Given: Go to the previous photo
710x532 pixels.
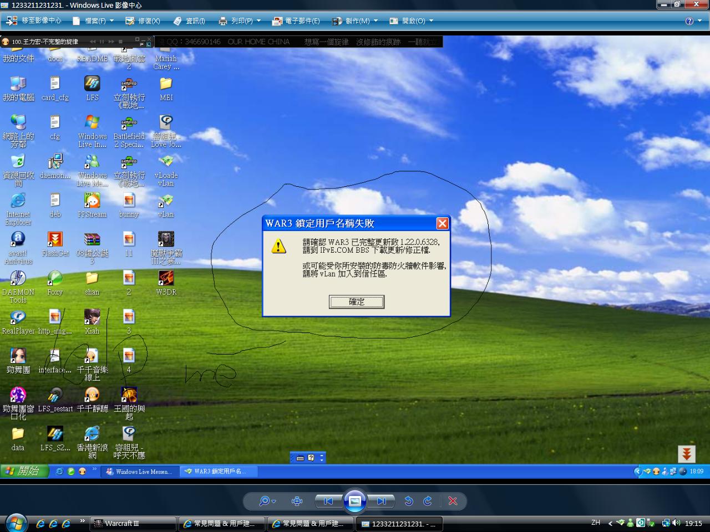Looking at the screenshot, I should (x=328, y=501).
